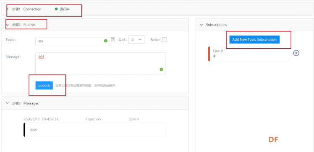Collapse the Subscriptions panel chevron

coord(201,25)
